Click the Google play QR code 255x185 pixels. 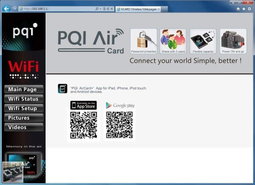click(119, 125)
